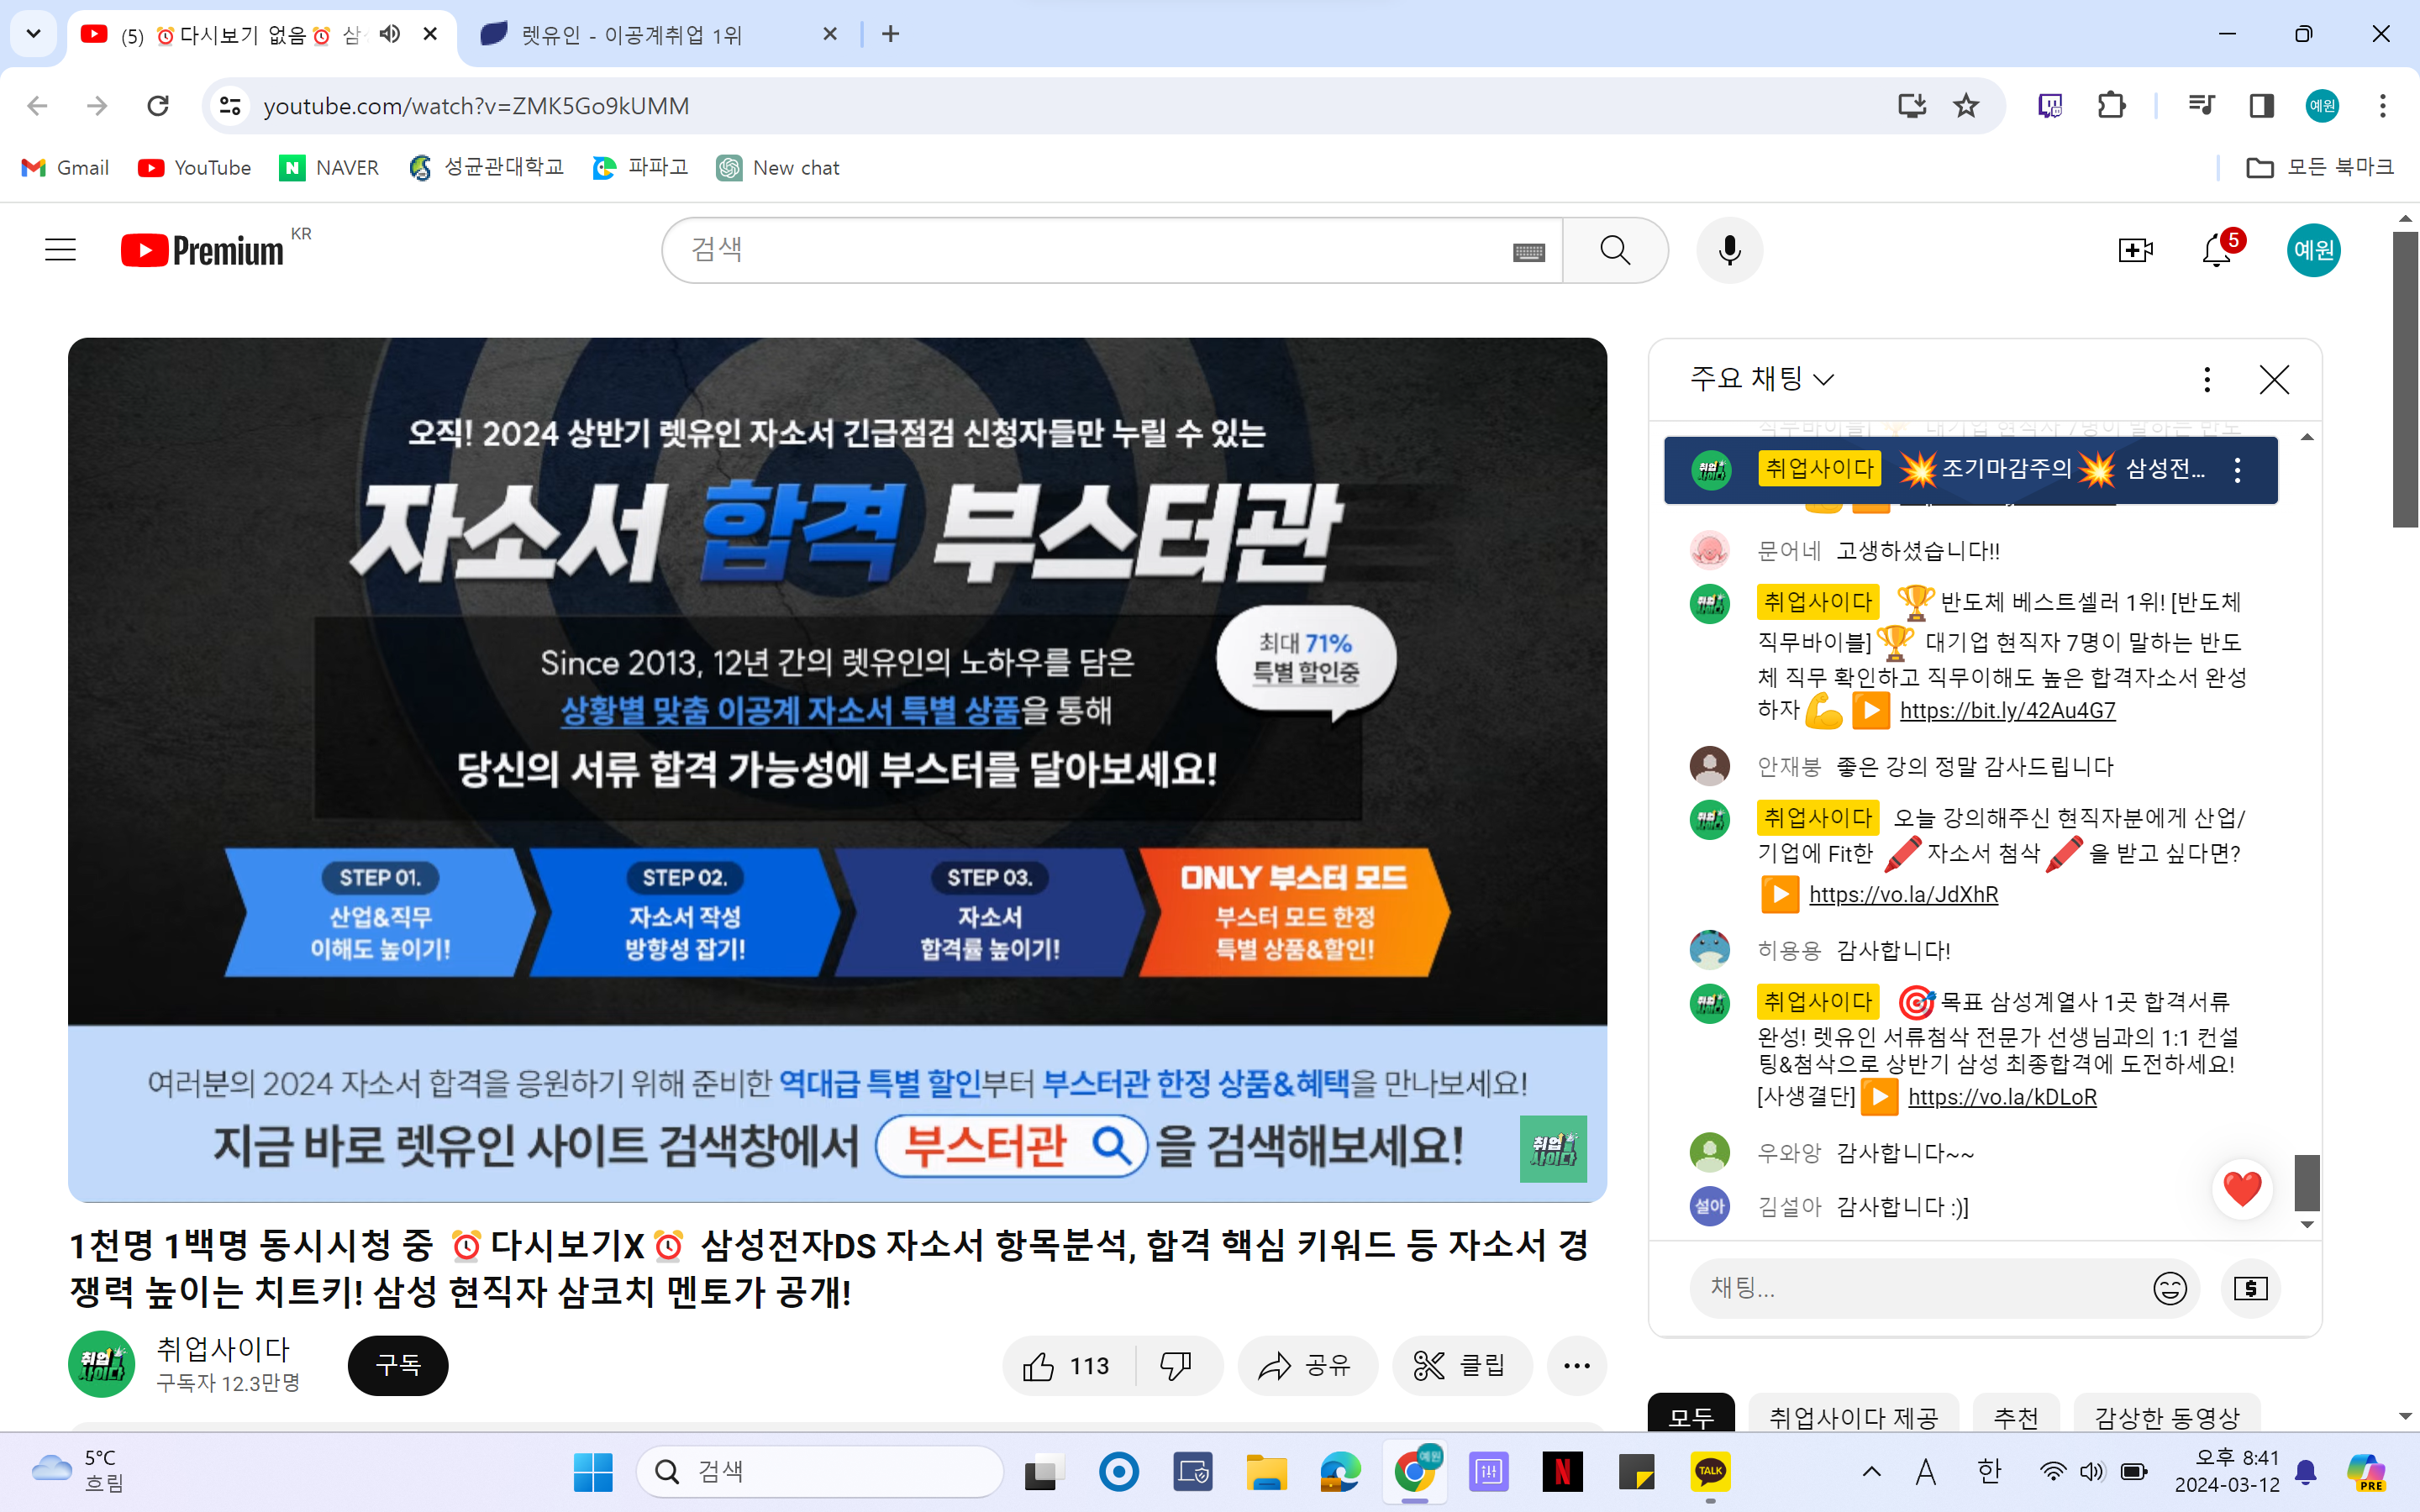The width and height of the screenshot is (2420, 1512).
Task: Click the 구독 subscribe button
Action: (398, 1366)
